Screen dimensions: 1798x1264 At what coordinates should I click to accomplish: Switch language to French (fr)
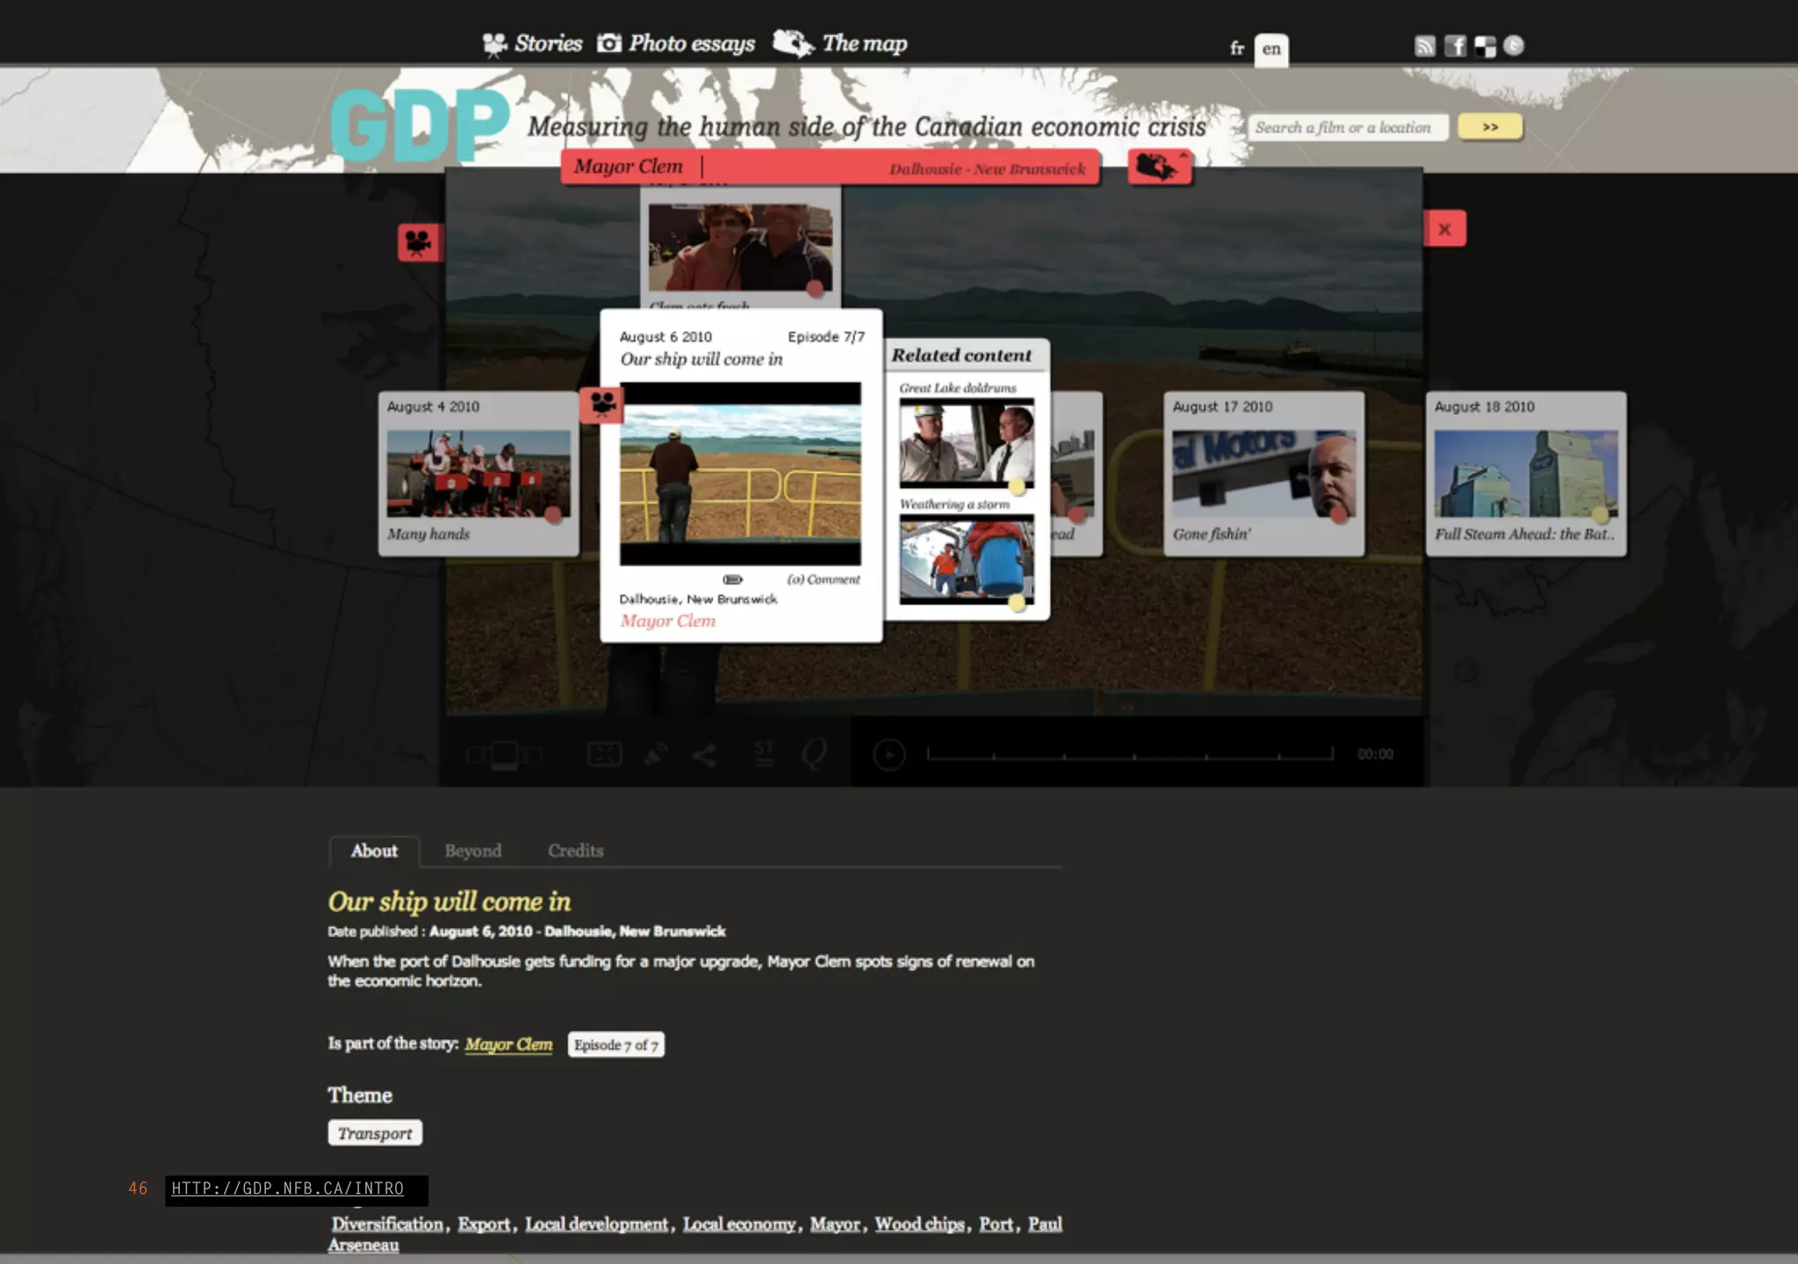tap(1237, 49)
